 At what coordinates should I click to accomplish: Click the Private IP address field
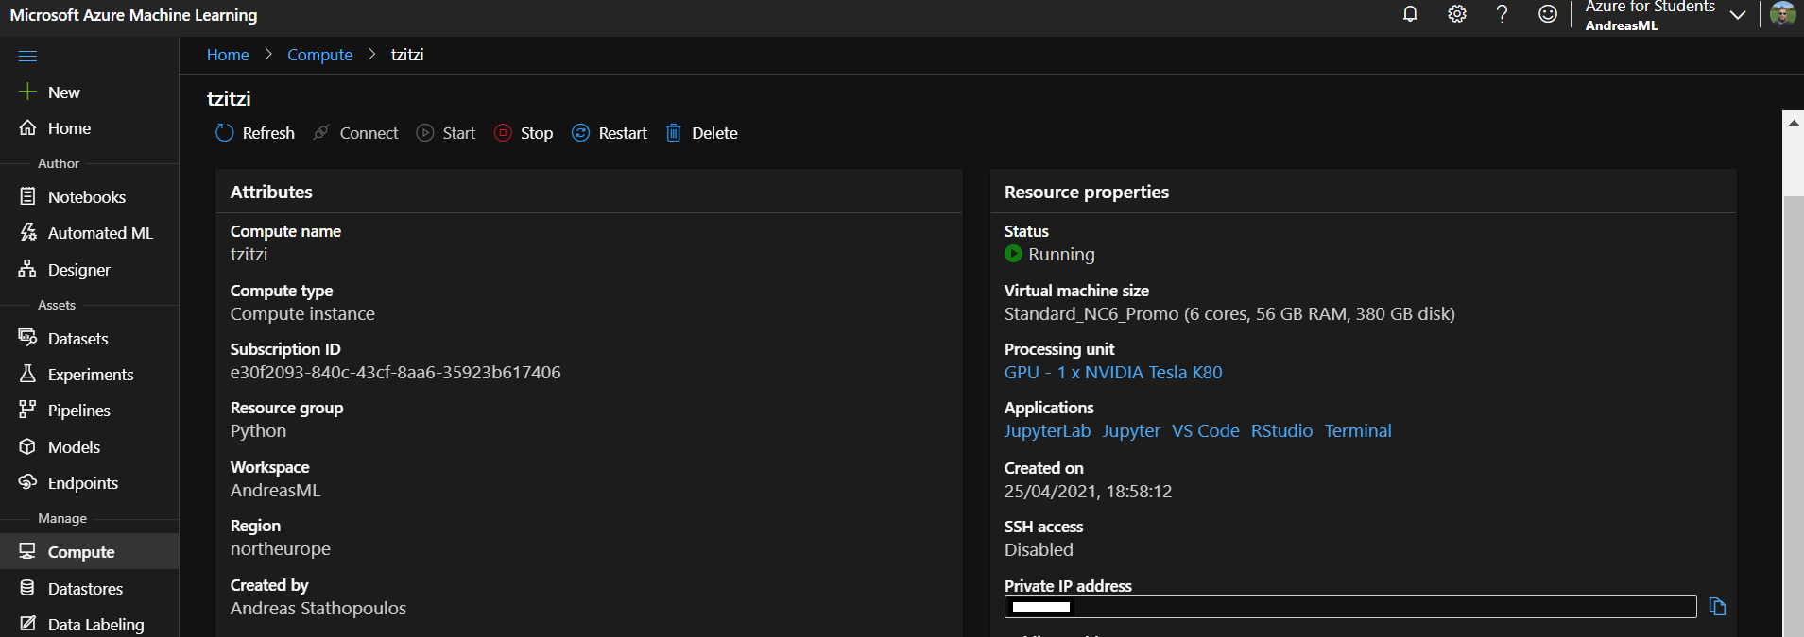[x=1350, y=607]
